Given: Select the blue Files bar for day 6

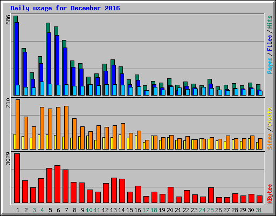Looking at the screenshot, I should click(x=57, y=60).
